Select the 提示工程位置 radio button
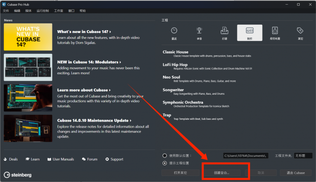 pyautogui.click(x=165, y=163)
